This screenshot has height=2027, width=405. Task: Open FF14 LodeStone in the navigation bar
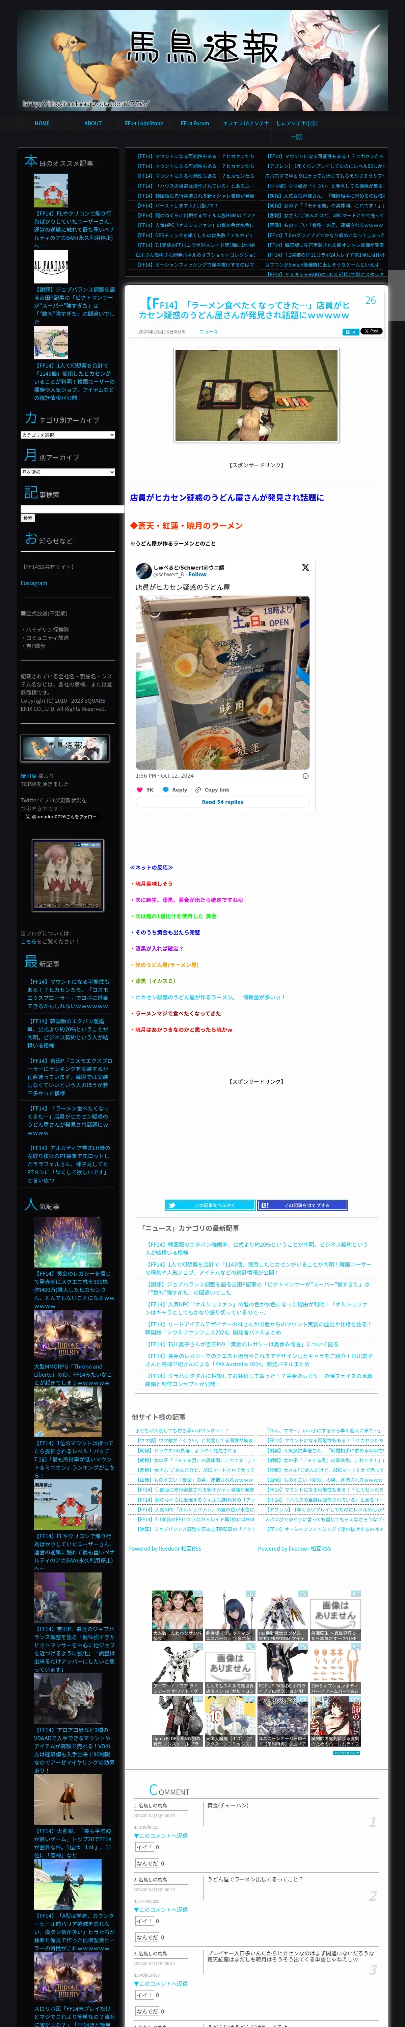pos(144,124)
